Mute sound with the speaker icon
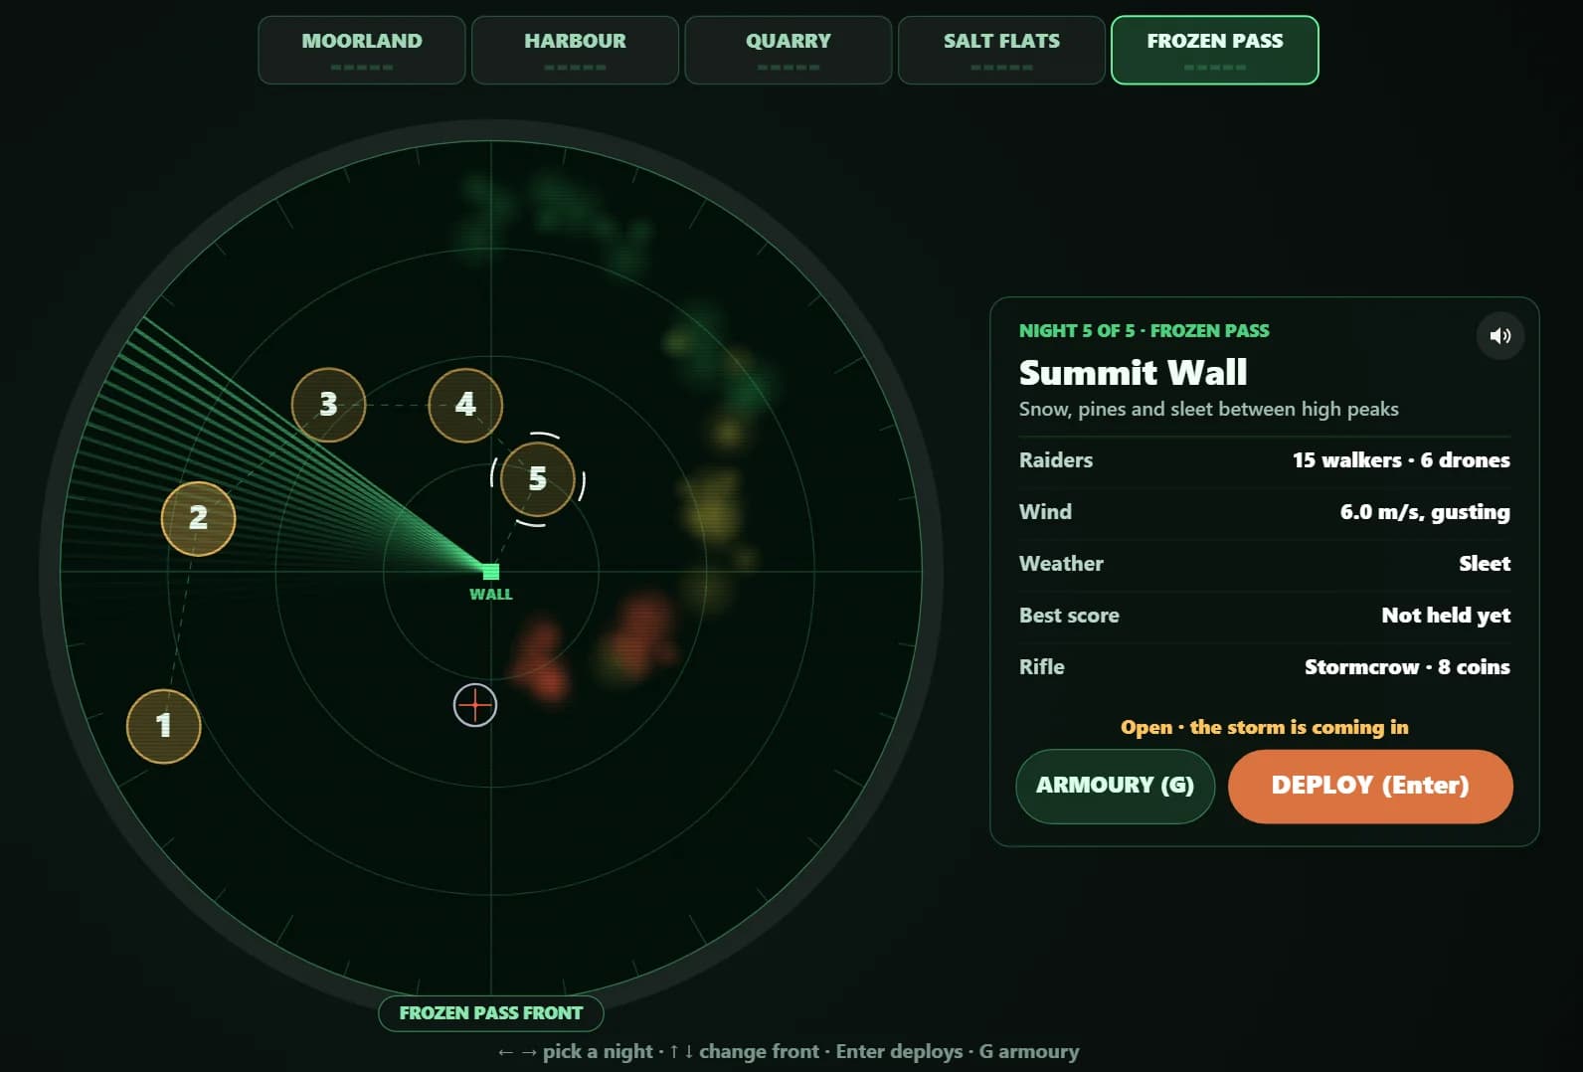This screenshot has width=1583, height=1072. [1499, 336]
